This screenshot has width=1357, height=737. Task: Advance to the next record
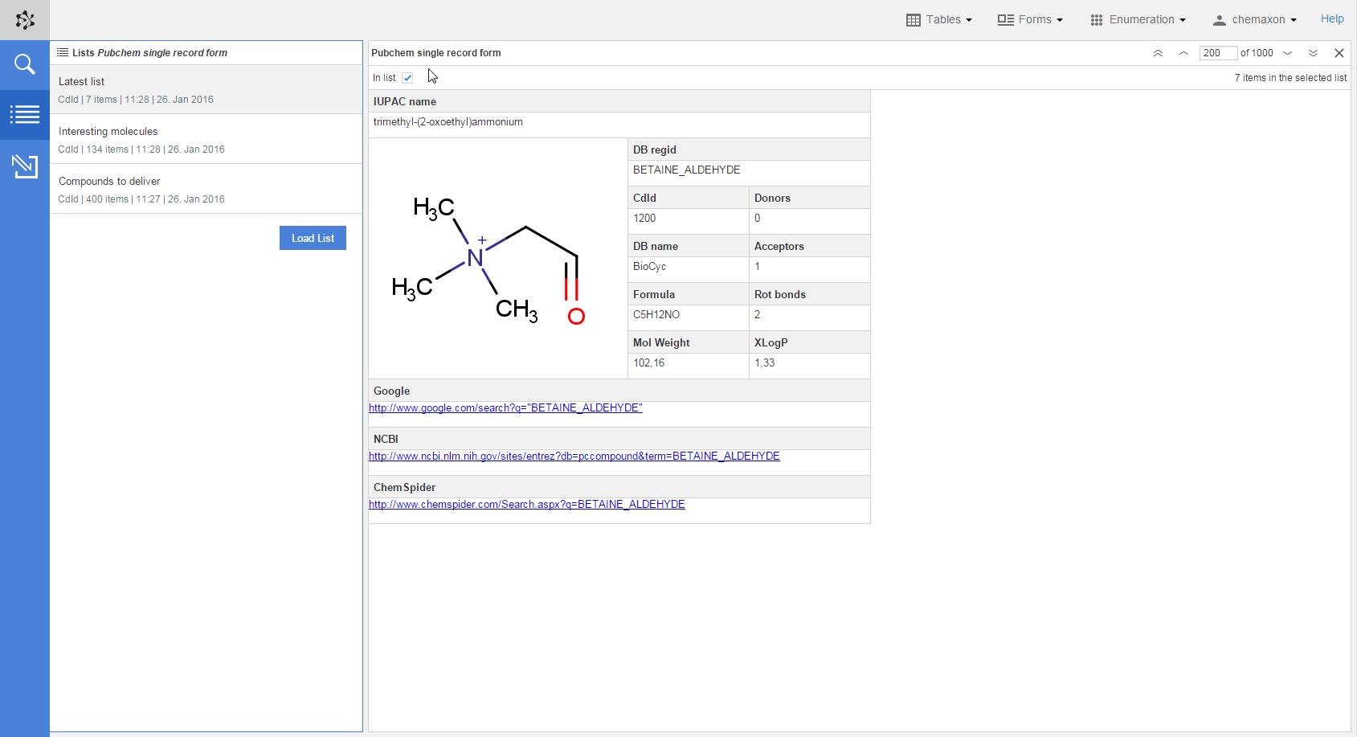coord(1288,53)
